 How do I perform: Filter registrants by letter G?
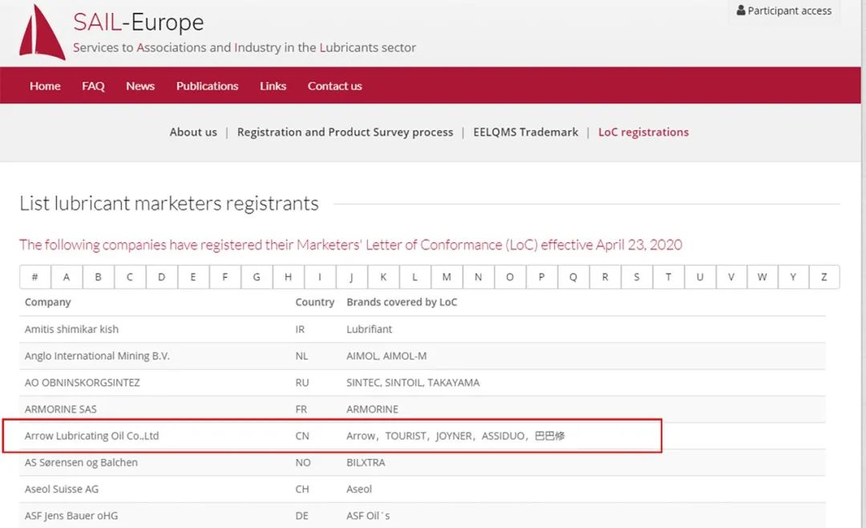pyautogui.click(x=257, y=277)
